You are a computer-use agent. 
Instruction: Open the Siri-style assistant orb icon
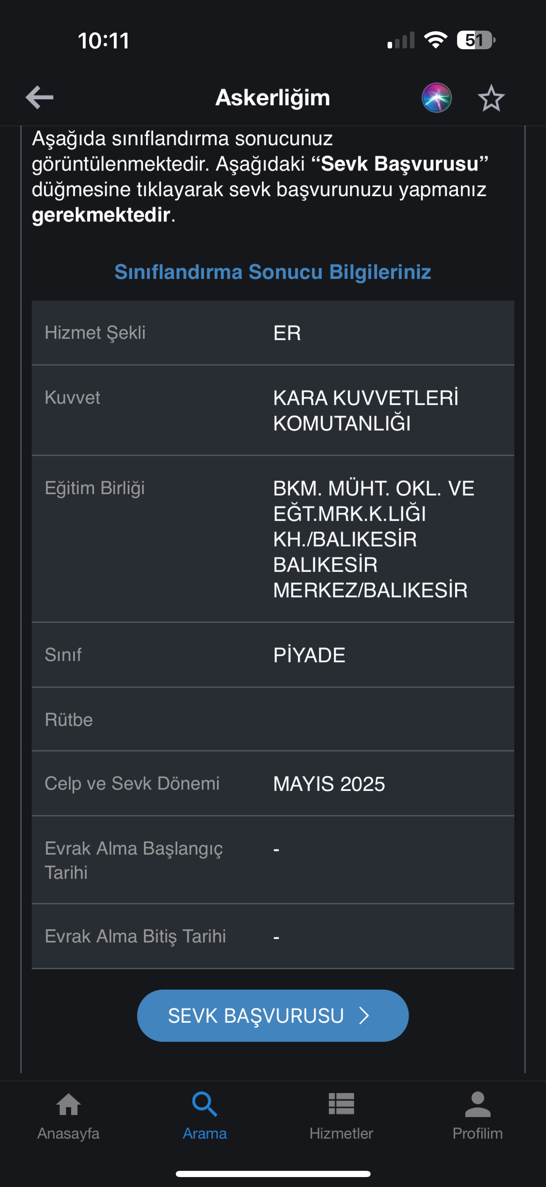click(x=436, y=98)
